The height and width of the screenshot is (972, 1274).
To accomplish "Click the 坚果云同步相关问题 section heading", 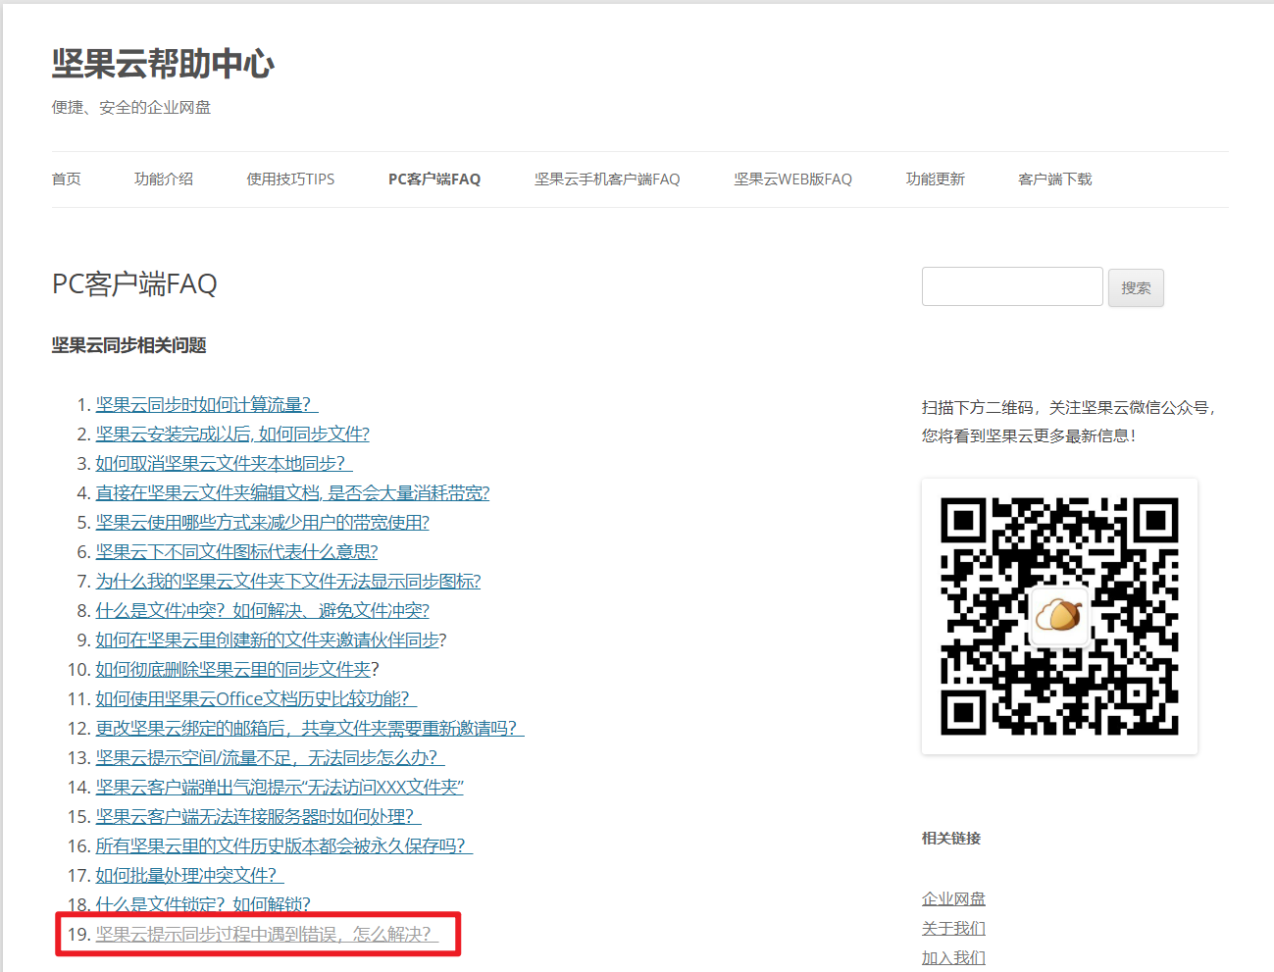I will tap(129, 345).
